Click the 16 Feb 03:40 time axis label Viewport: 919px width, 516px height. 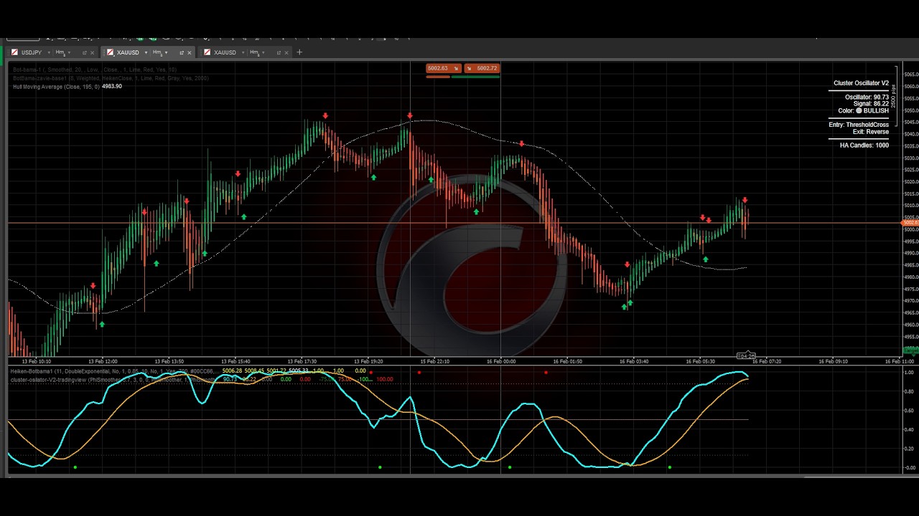633,361
